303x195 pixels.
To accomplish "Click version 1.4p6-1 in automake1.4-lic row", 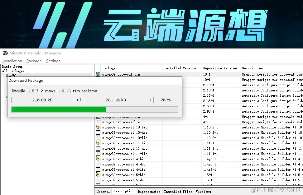I will [x=209, y=169].
